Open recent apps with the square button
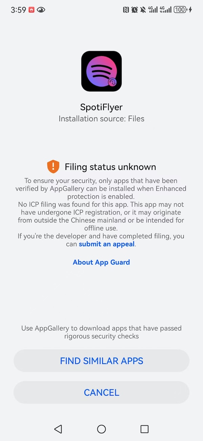 click(x=144, y=429)
